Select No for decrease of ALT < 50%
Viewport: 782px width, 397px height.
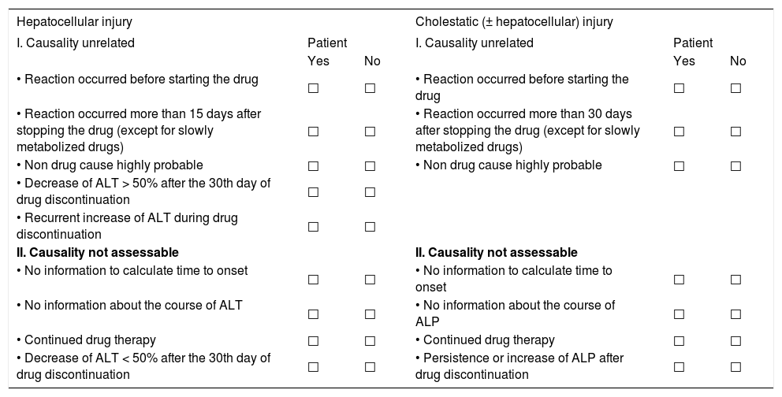tap(370, 366)
